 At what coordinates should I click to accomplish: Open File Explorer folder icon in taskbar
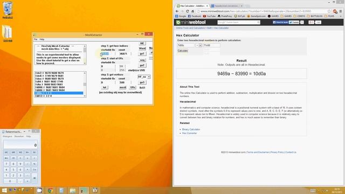point(73,190)
